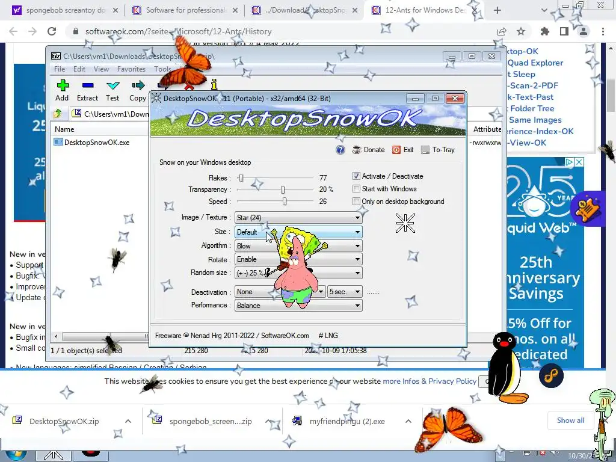Screen dimensions: 616x462
Task: Send DesktopSnowOK To-Tray
Action: pos(438,150)
